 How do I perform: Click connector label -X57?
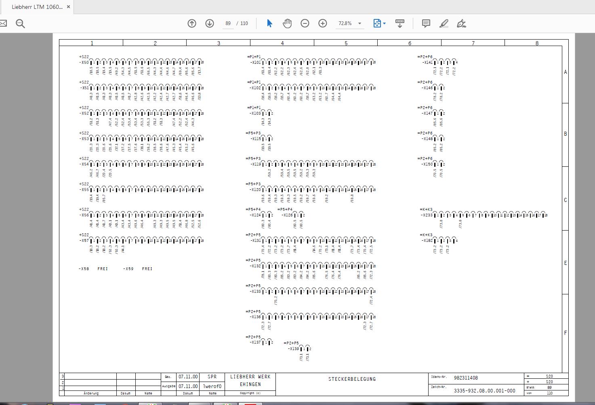pyautogui.click(x=84, y=241)
